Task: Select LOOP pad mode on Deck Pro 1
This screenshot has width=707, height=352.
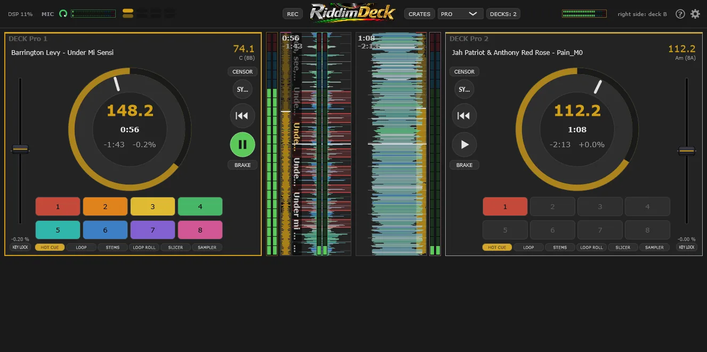Action: pyautogui.click(x=81, y=247)
